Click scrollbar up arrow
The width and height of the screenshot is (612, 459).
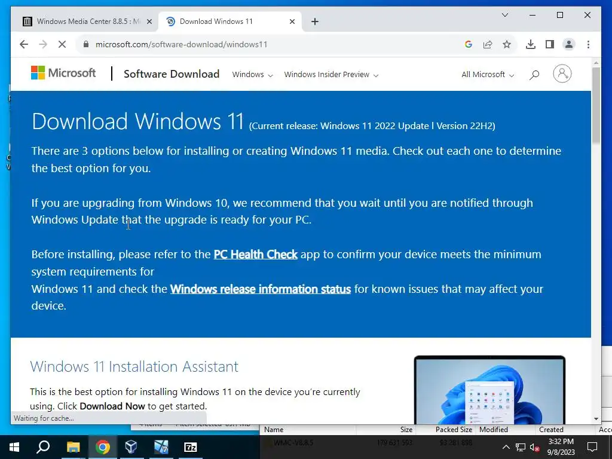pyautogui.click(x=596, y=62)
